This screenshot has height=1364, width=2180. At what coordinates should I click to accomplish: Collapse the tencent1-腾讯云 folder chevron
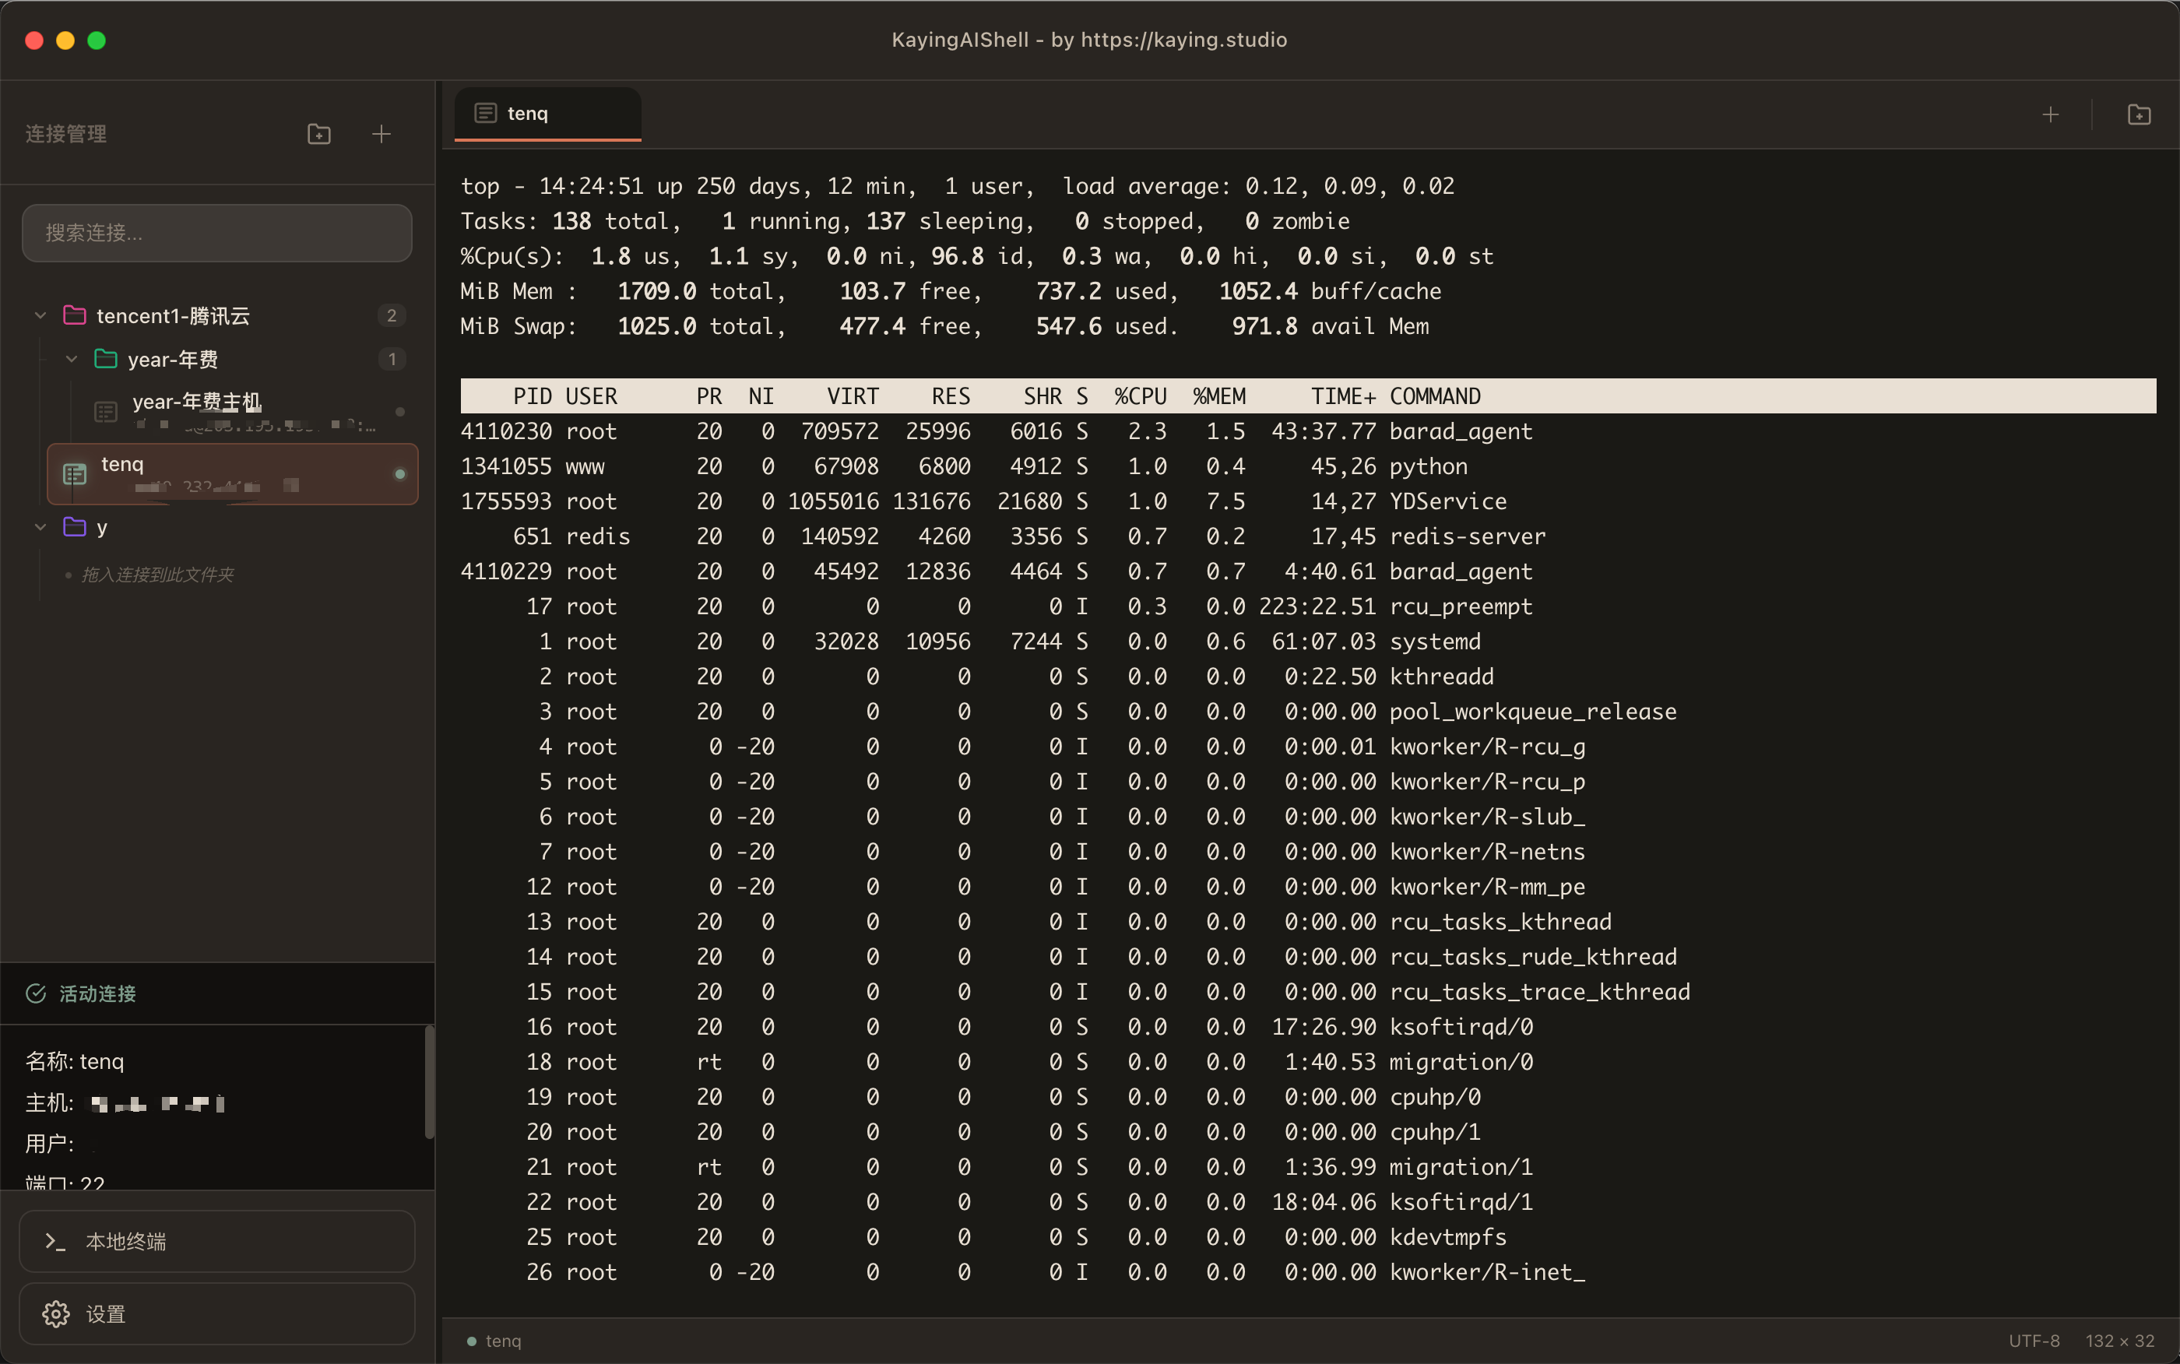(40, 316)
